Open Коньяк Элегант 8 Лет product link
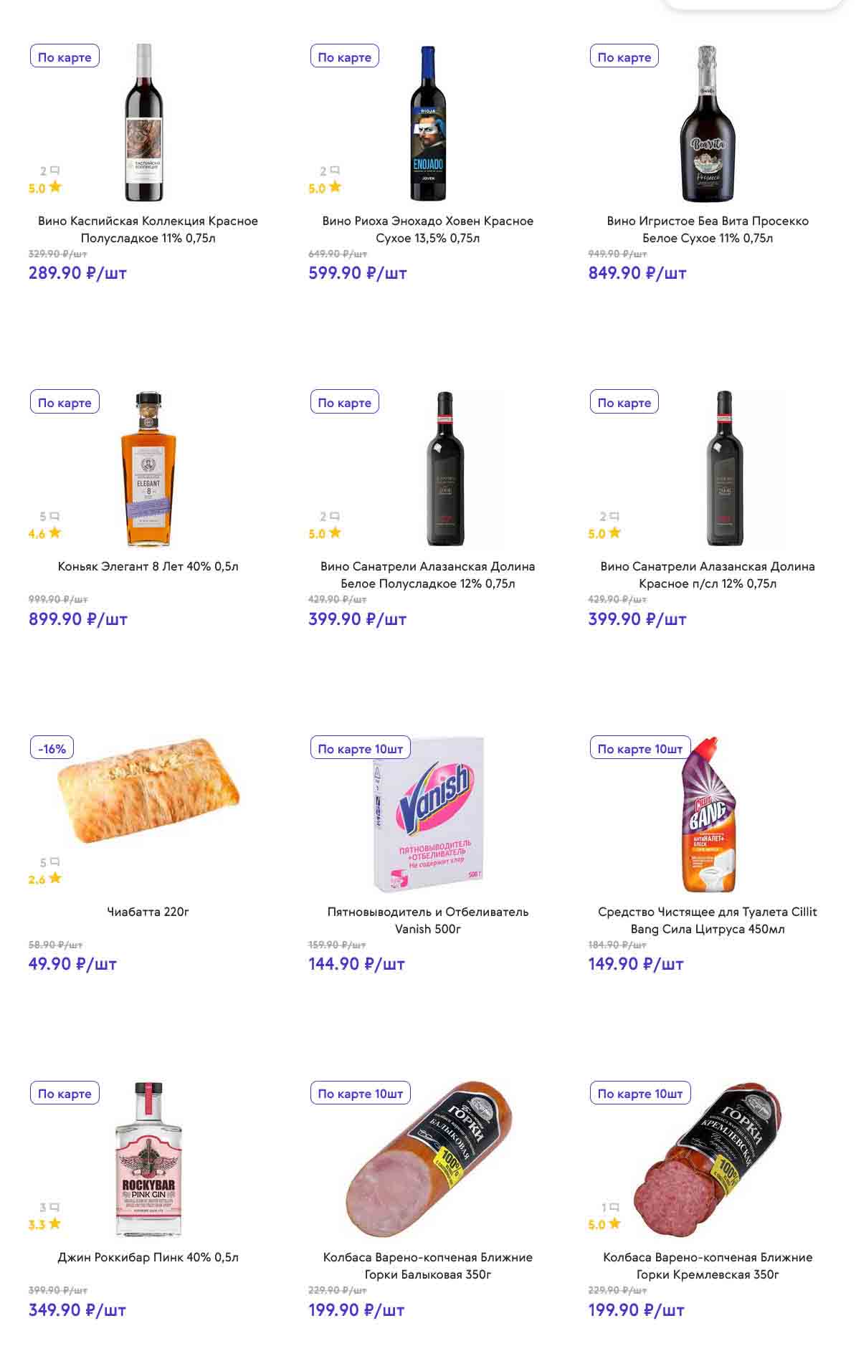Screen dimensions: 856x1346 coord(148,566)
